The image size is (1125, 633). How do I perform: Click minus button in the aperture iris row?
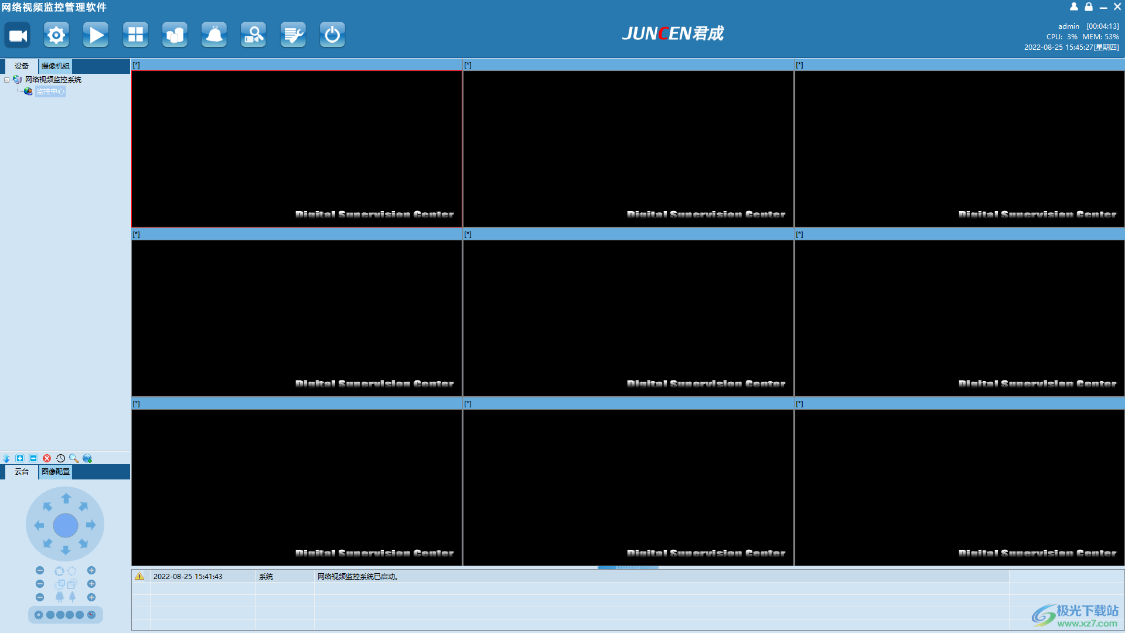[40, 570]
